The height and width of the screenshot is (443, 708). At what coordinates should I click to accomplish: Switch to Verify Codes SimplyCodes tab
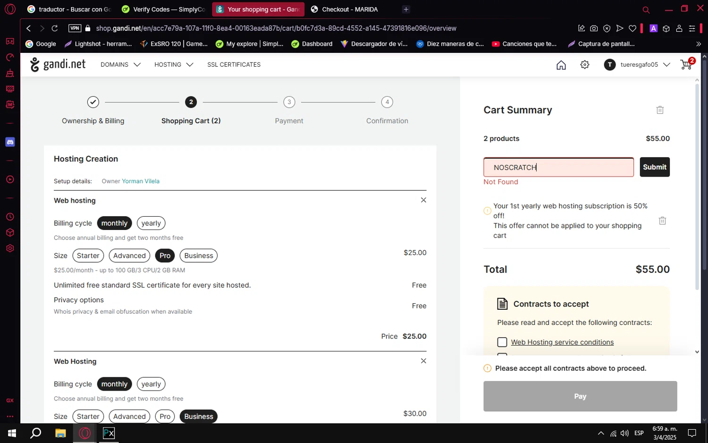(x=163, y=9)
